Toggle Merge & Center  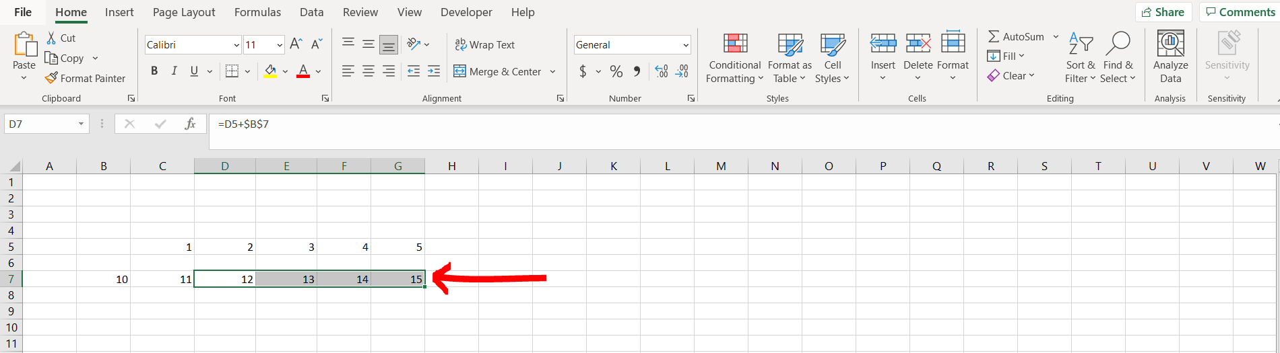click(497, 71)
